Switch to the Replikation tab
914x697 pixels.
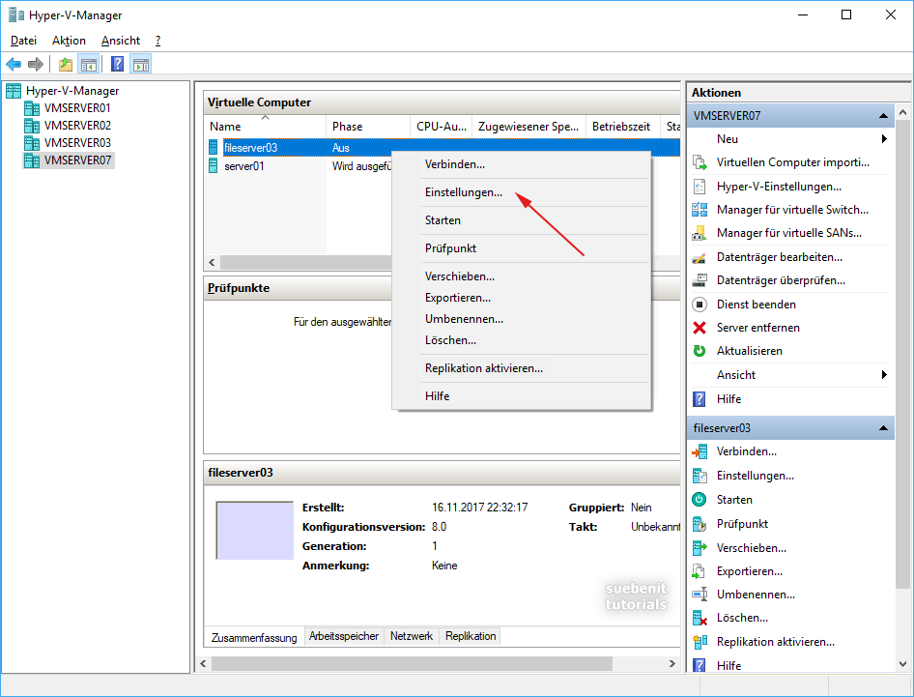tap(471, 636)
